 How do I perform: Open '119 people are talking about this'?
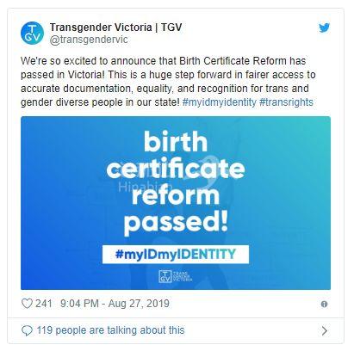click(x=110, y=330)
